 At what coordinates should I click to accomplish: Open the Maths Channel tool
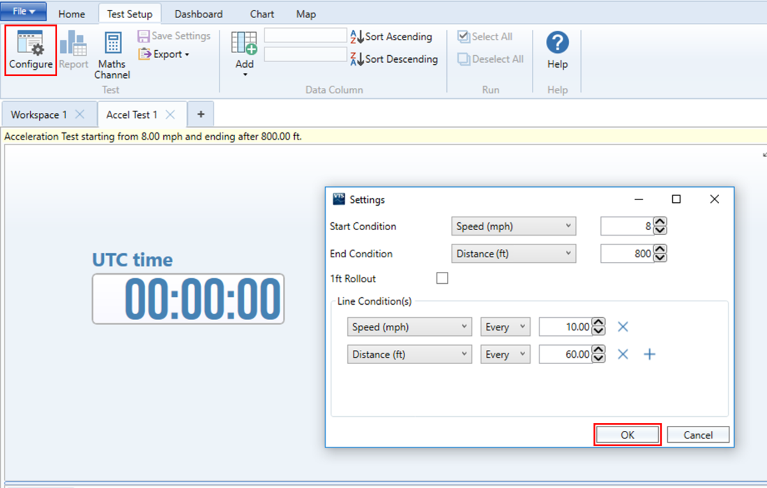click(x=112, y=55)
